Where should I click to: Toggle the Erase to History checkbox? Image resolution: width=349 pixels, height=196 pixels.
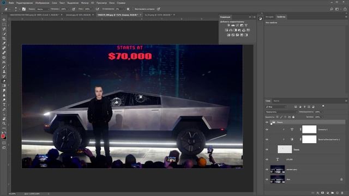(x=133, y=9)
